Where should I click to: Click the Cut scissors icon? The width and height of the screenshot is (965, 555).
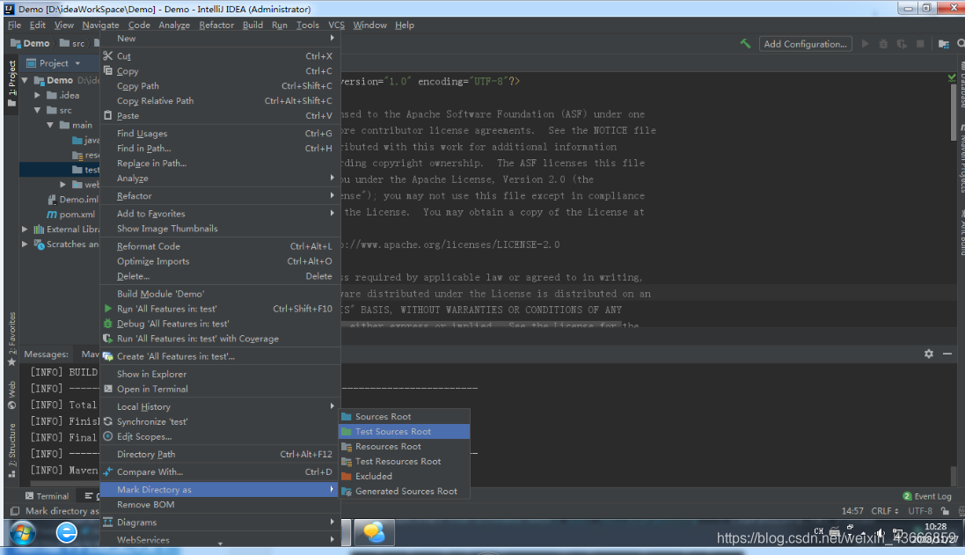click(108, 55)
